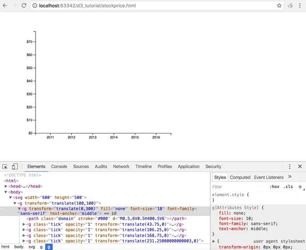Reload the page with the refresh icon
306x250 pixels.
point(24,5)
